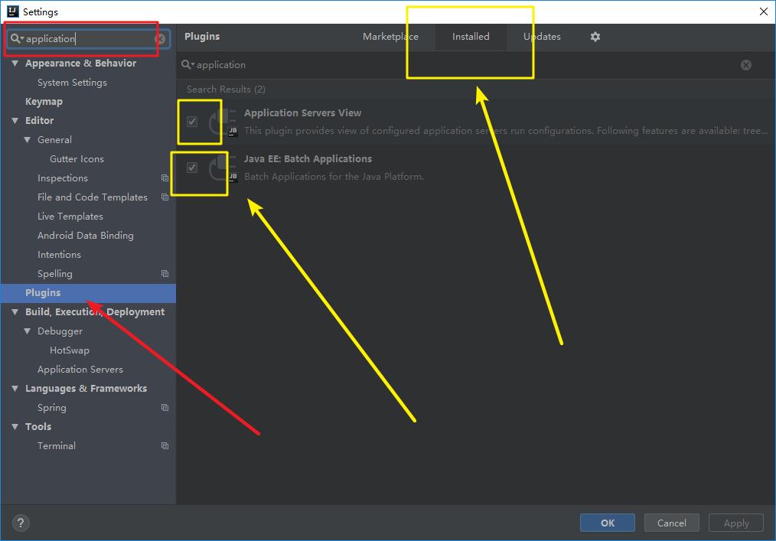
Task: Select the Application Servers View plugin title
Action: point(302,112)
